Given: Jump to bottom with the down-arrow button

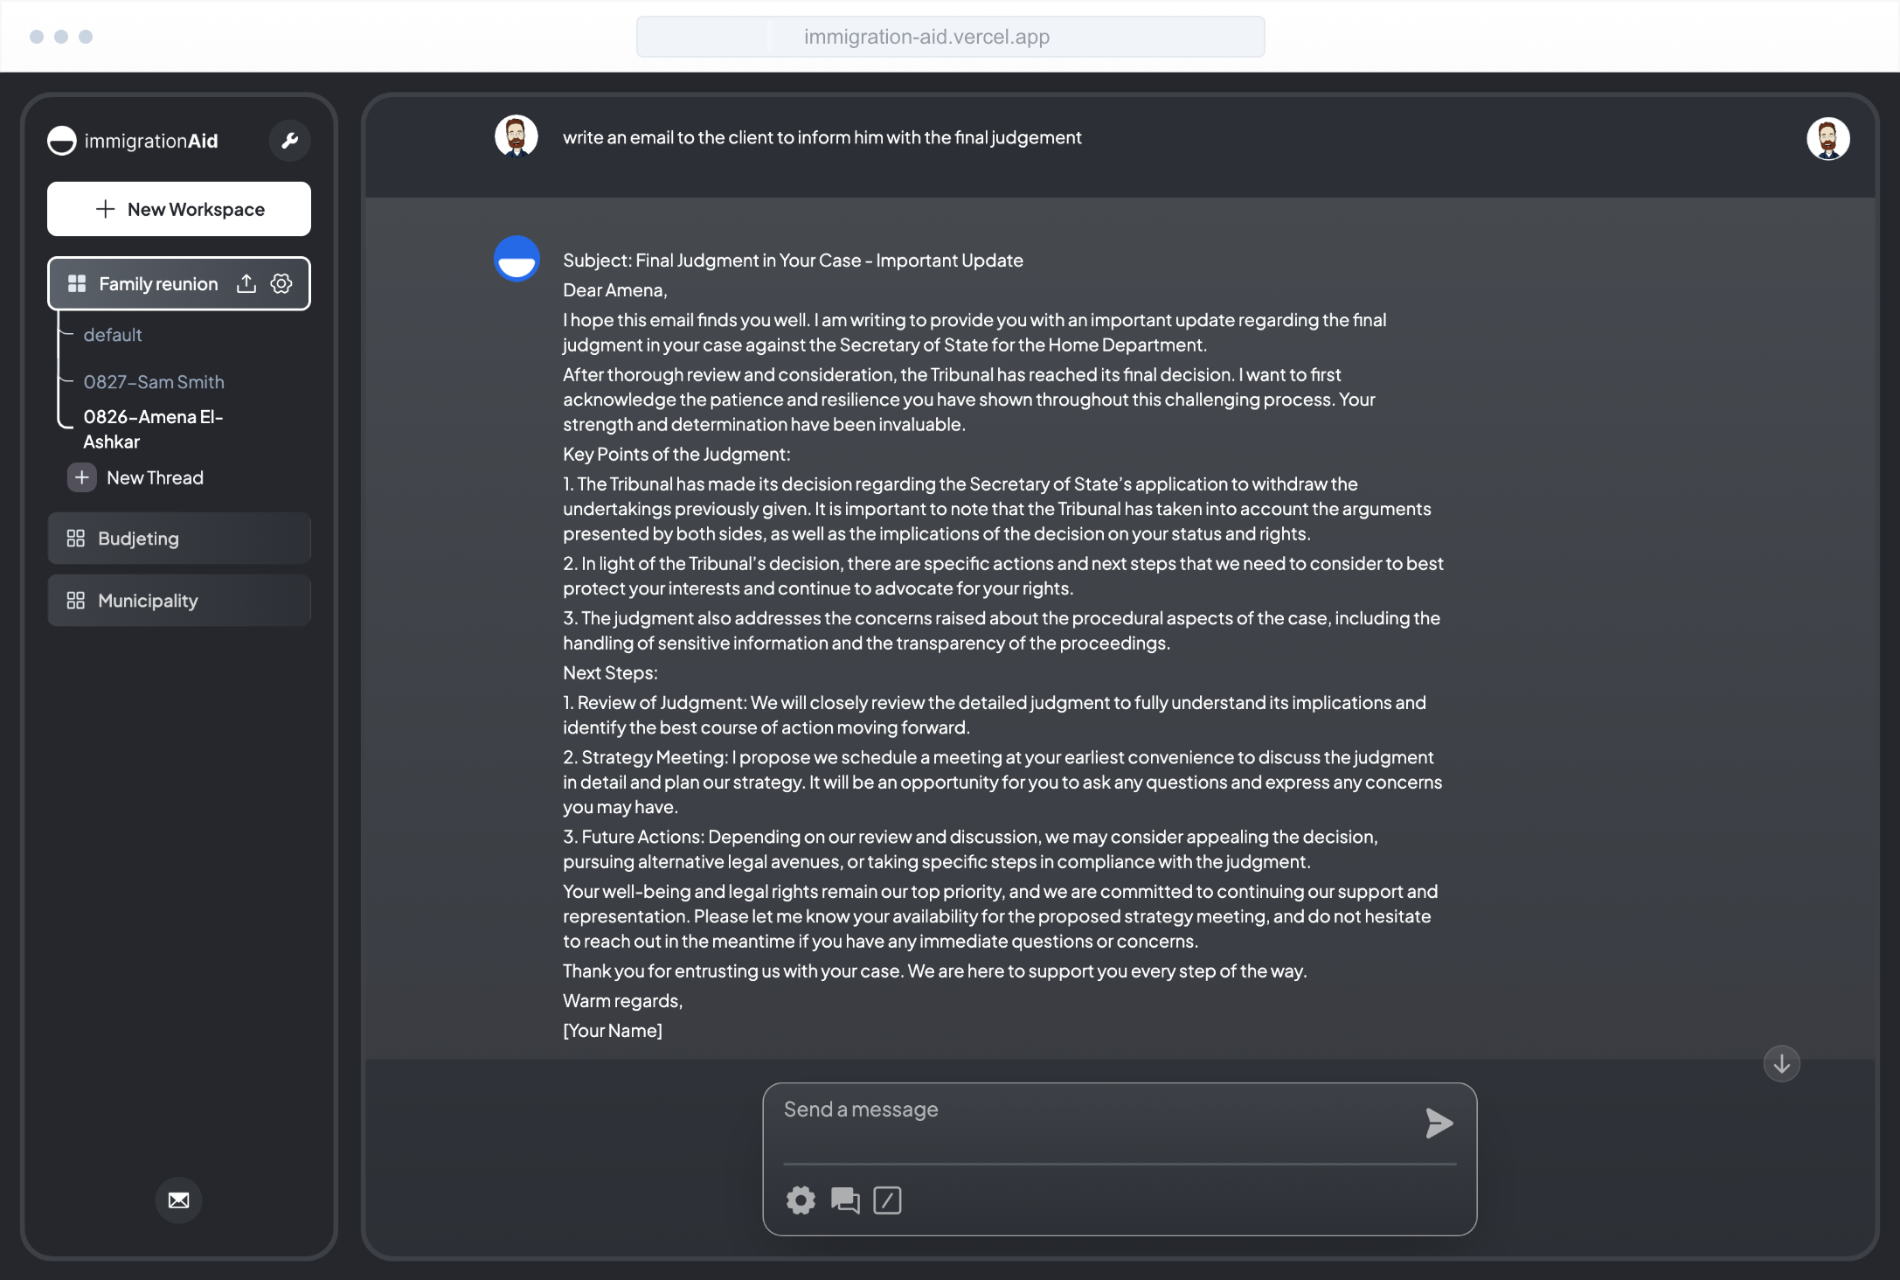Looking at the screenshot, I should tap(1781, 1064).
